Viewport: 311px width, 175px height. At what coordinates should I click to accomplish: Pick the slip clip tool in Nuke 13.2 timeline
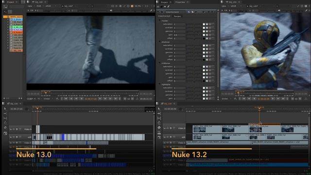[159, 118]
